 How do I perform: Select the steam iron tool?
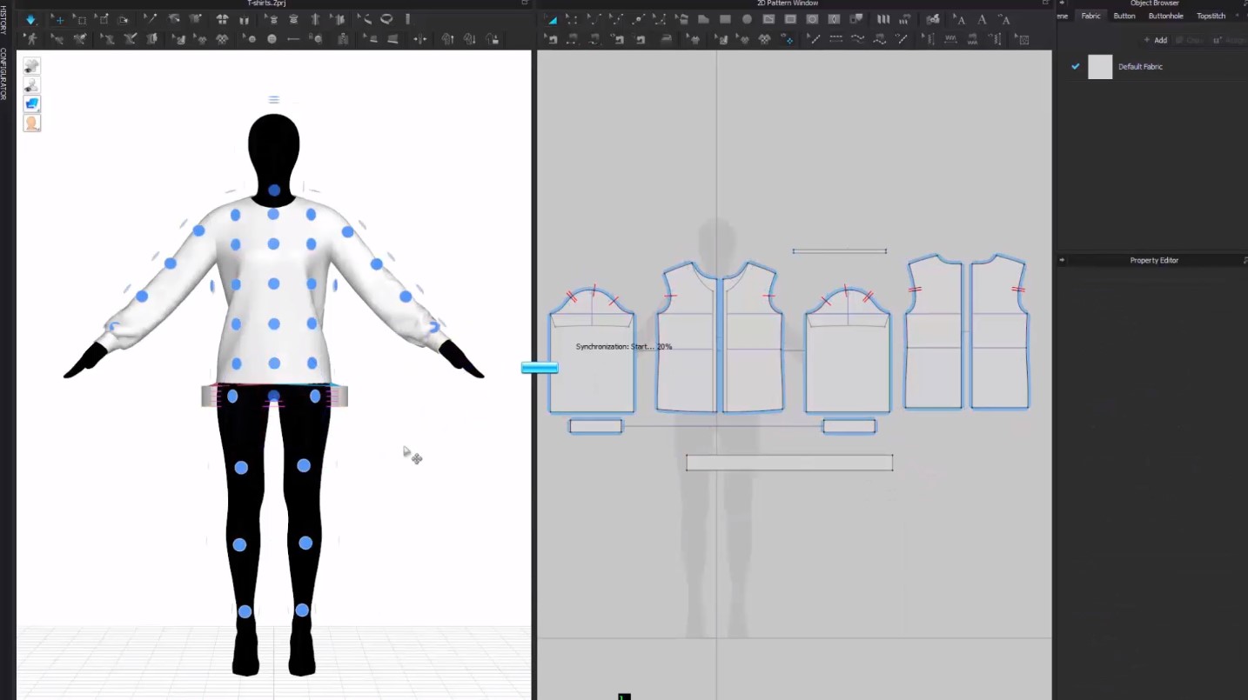click(667, 39)
